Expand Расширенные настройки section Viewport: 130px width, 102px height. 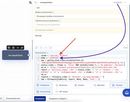pos(45,30)
